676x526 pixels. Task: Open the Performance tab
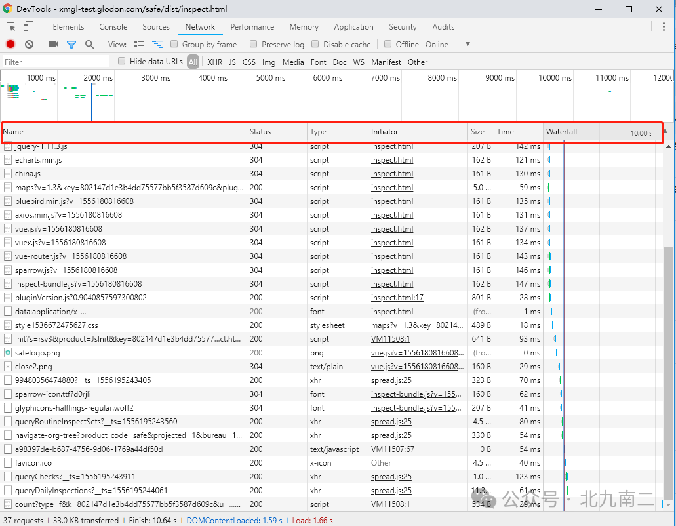(x=252, y=27)
